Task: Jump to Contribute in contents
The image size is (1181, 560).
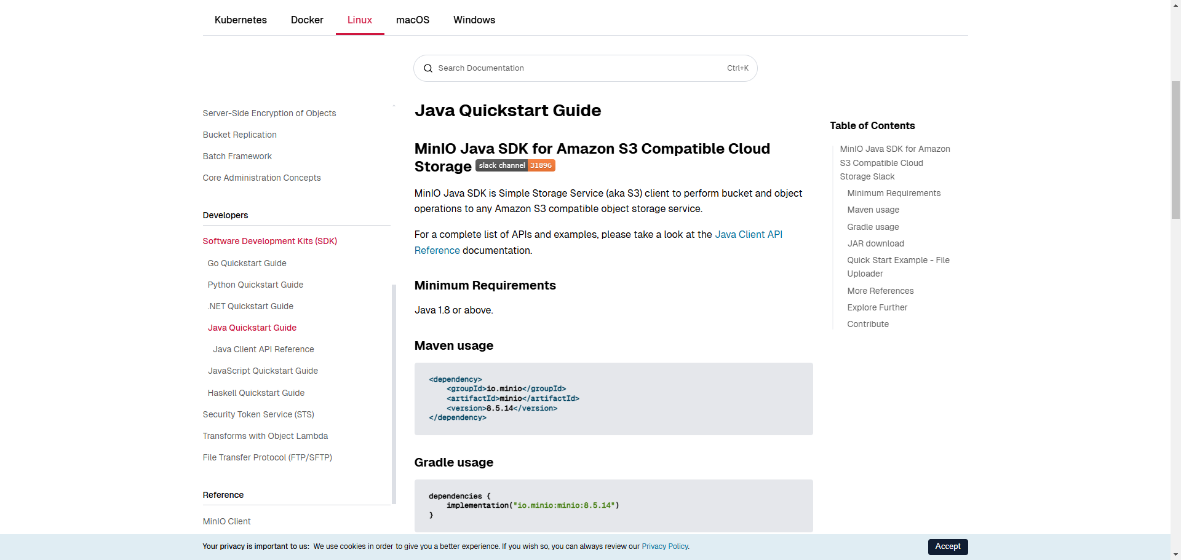Action: point(868,324)
